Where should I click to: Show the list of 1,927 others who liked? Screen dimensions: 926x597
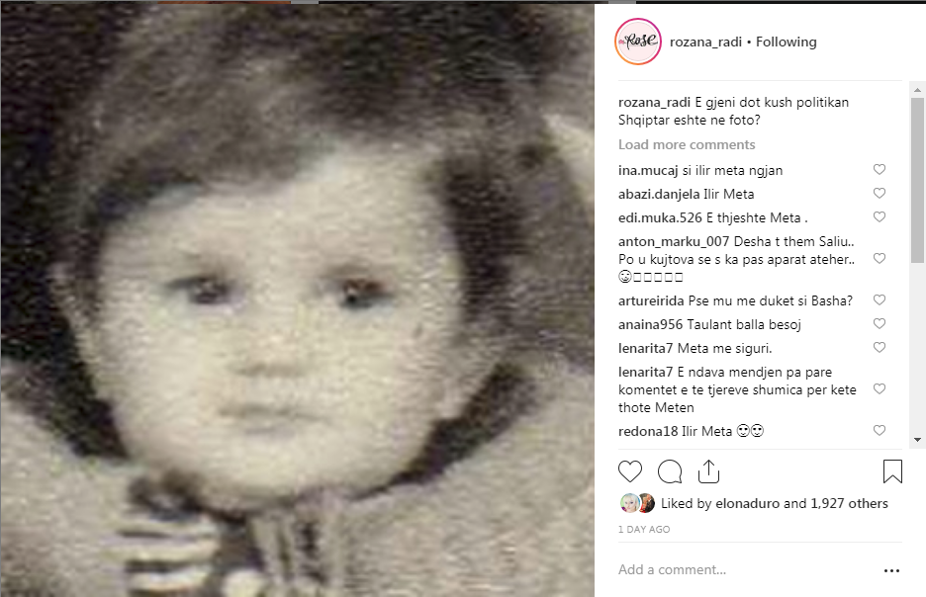click(849, 503)
